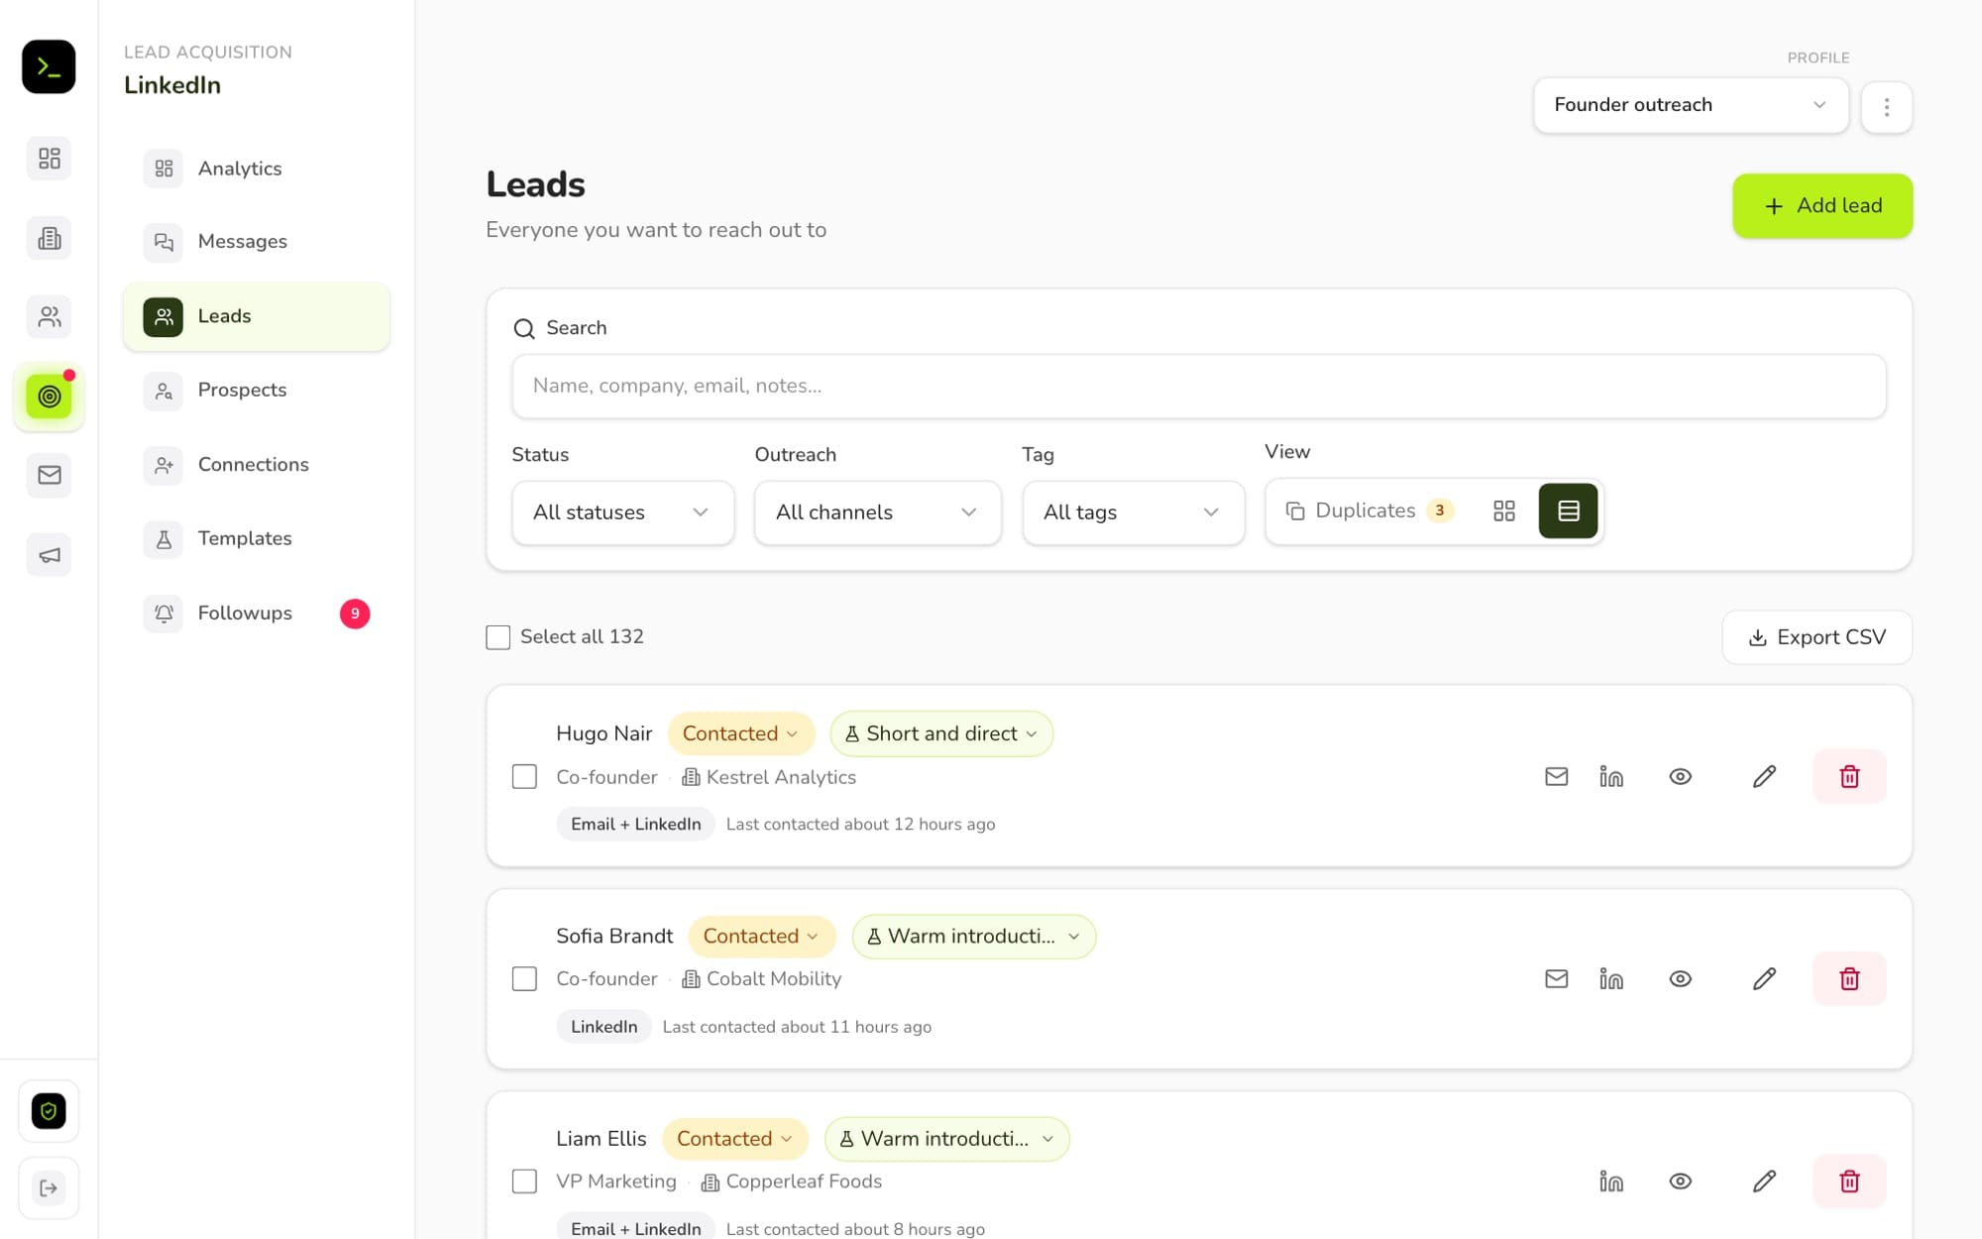This screenshot has height=1239, width=1982.
Task: Change Sofia Brandt's Contacted status
Action: point(761,937)
